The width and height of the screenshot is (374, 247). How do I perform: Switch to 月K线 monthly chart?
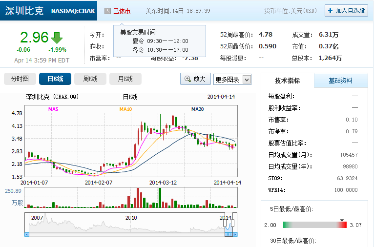(x=125, y=79)
